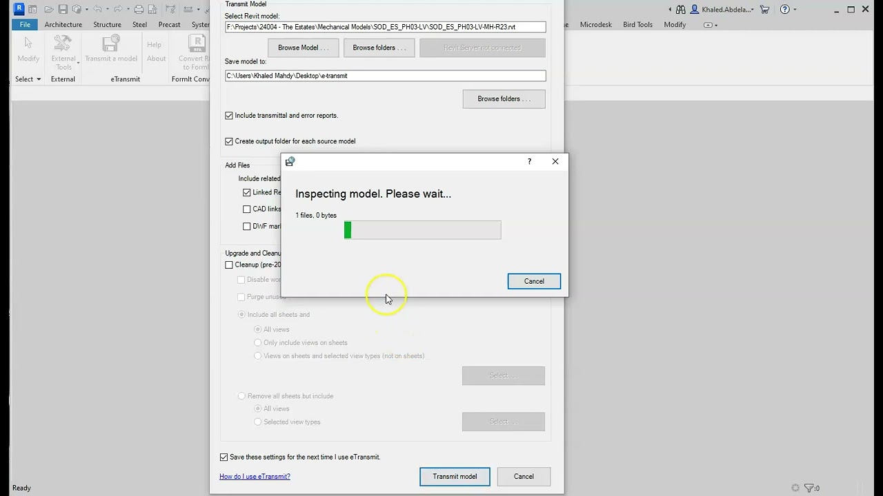Expand the External Tools dropdown
The height and width of the screenshot is (496, 883).
78,63
